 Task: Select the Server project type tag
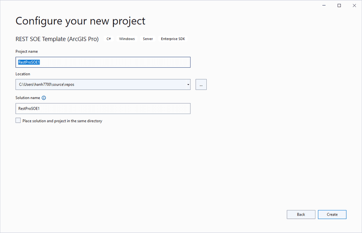tap(148, 39)
